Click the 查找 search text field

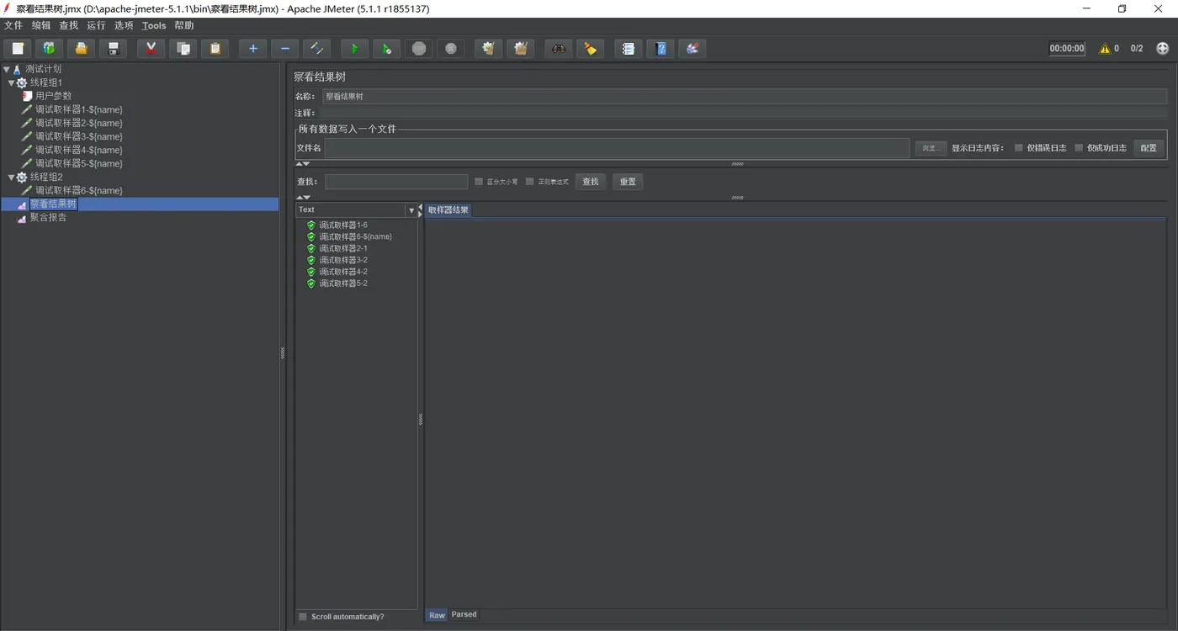(x=396, y=182)
